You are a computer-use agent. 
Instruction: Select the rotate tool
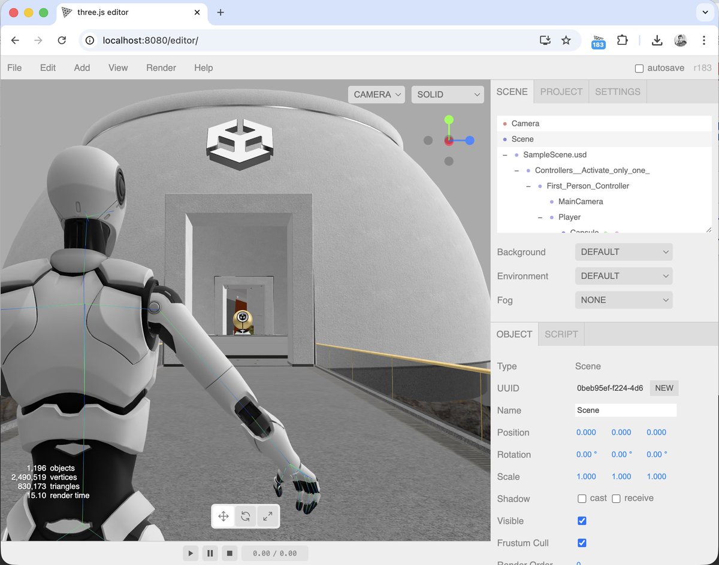[x=246, y=516]
